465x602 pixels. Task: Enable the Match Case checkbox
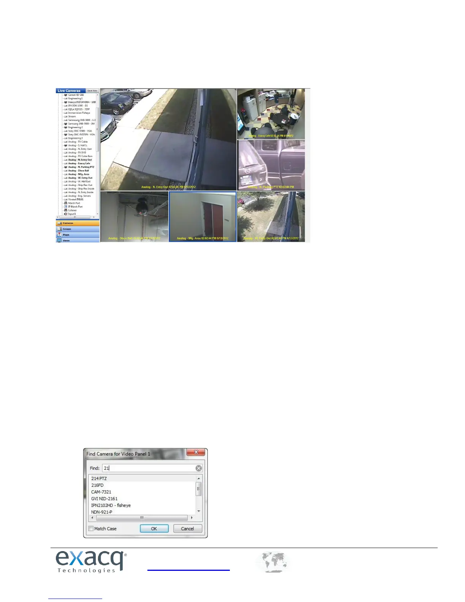click(91, 529)
